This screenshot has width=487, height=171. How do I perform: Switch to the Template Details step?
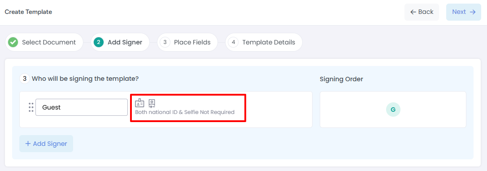(x=264, y=42)
